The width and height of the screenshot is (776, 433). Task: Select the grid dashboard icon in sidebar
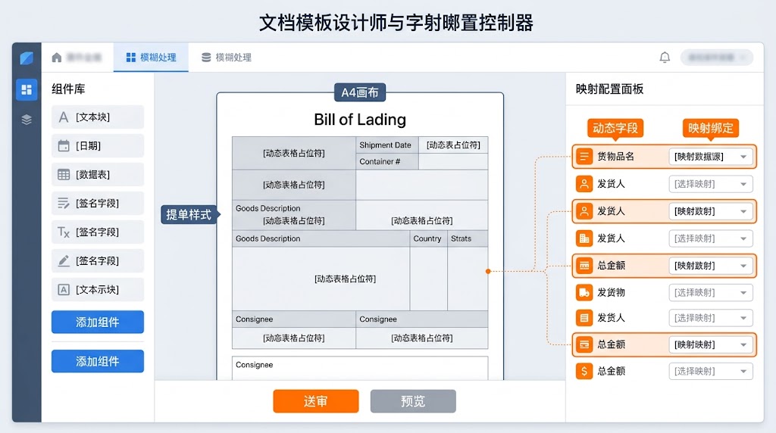tap(27, 89)
